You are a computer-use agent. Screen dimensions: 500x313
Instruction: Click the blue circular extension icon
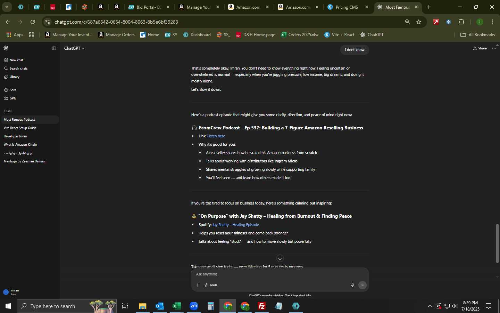click(449, 22)
